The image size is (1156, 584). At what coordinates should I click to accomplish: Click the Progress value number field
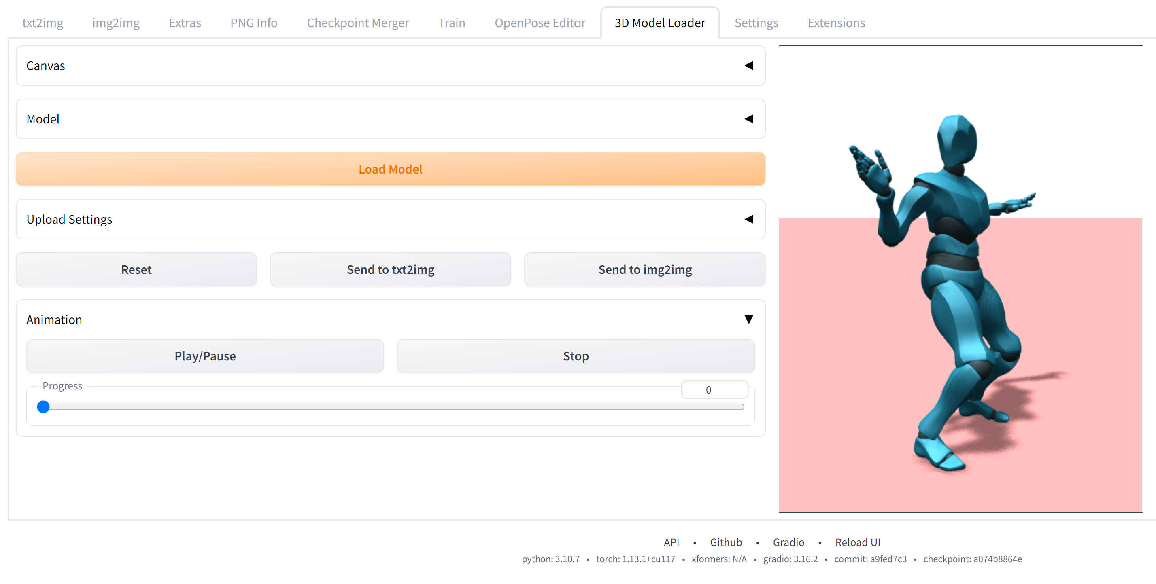pos(714,390)
